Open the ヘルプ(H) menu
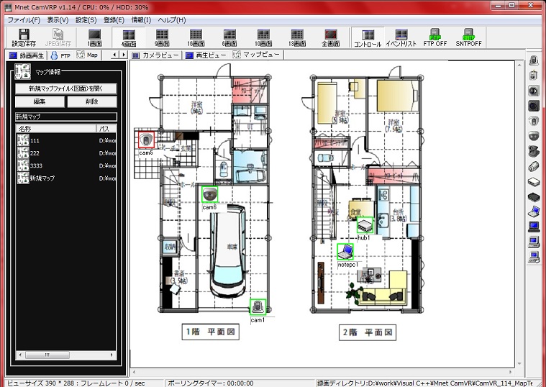Screen dimensions: 546x387 172,20
